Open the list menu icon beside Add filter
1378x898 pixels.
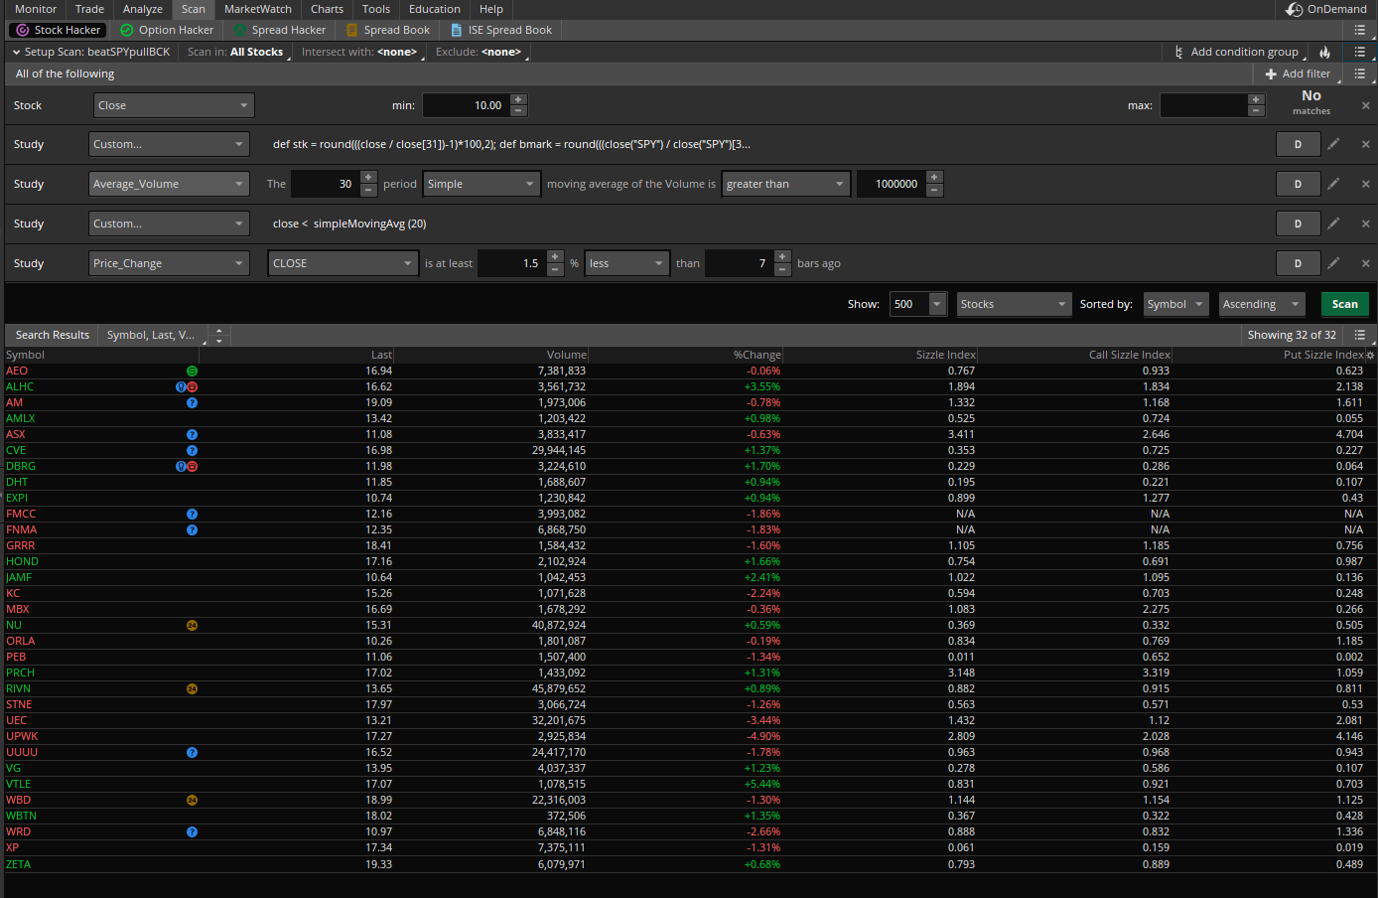click(x=1360, y=74)
